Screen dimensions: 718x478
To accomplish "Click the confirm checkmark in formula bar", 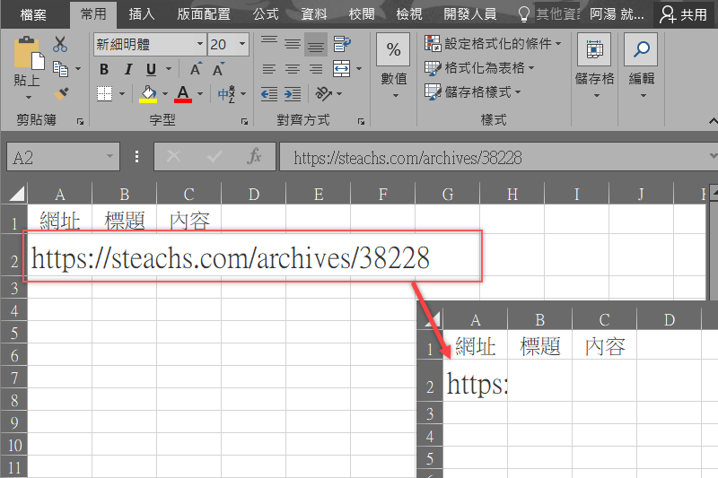I will (x=215, y=157).
